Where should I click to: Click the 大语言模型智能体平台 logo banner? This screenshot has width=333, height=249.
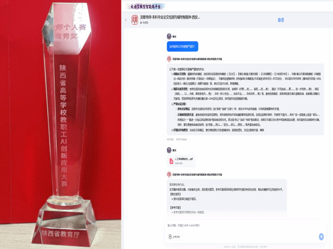click(145, 6)
